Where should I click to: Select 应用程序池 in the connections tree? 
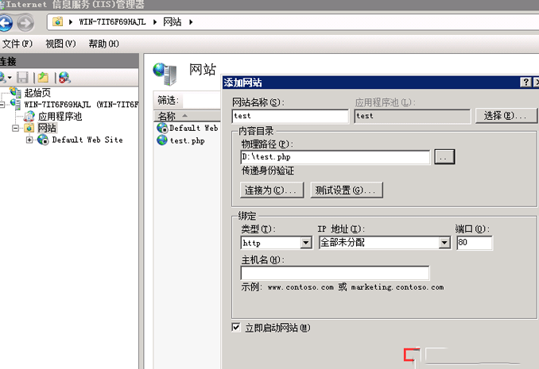[x=60, y=117]
